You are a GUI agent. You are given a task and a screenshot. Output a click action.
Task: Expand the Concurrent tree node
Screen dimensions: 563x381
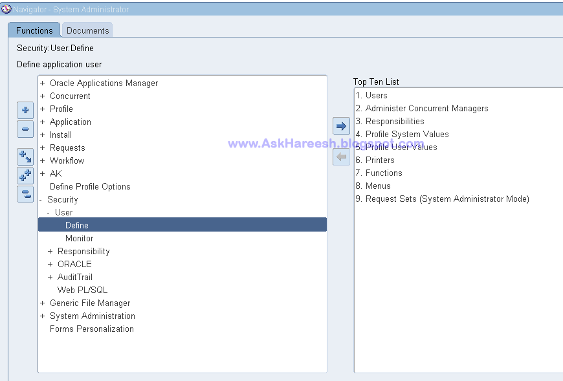click(42, 96)
